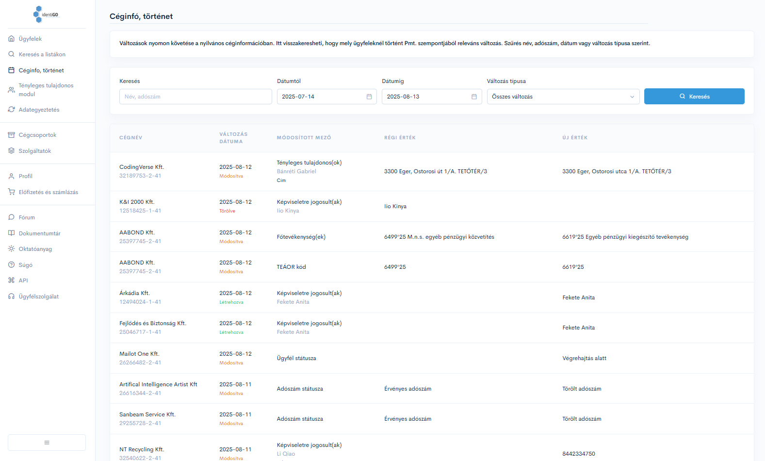The width and height of the screenshot is (765, 461).
Task: Click the headset icon for Ügyfélszolgálat
Action: pos(12,296)
